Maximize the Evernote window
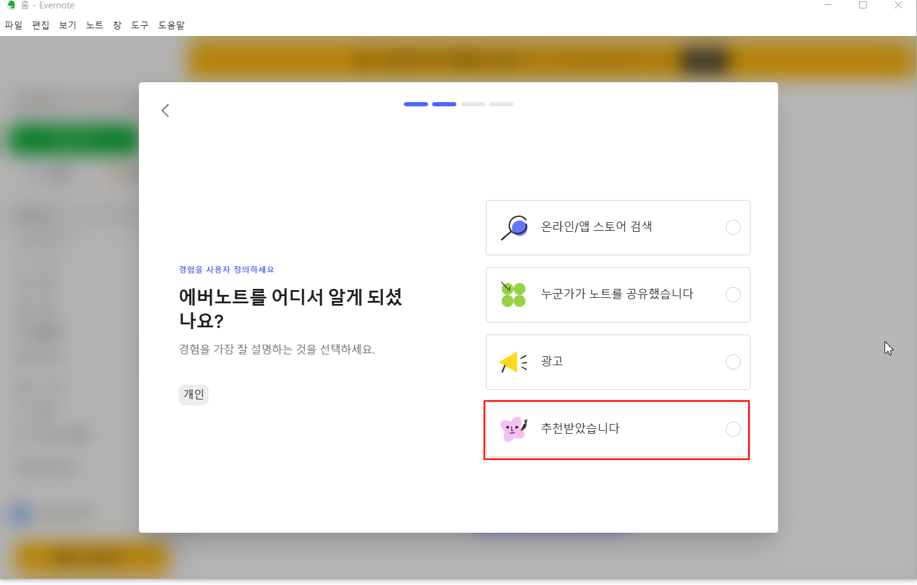The image size is (917, 585). (x=863, y=5)
